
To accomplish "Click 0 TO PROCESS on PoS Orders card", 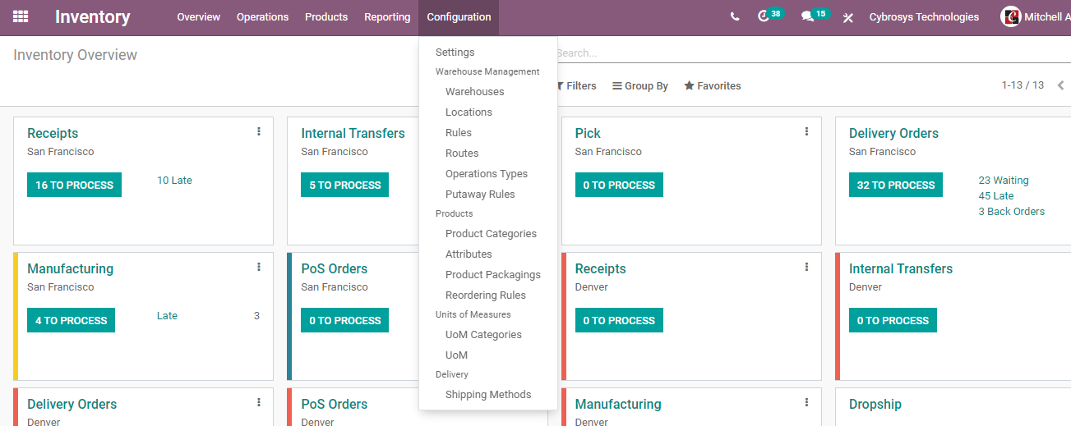I will 345,320.
